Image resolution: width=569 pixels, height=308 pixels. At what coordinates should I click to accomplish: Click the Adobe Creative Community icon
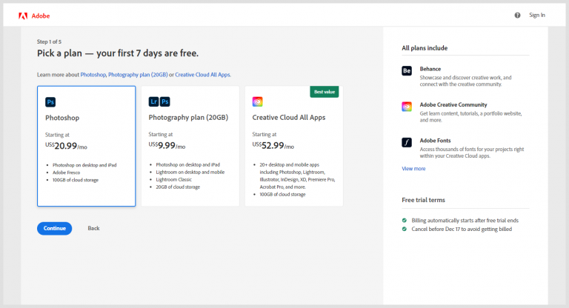407,107
